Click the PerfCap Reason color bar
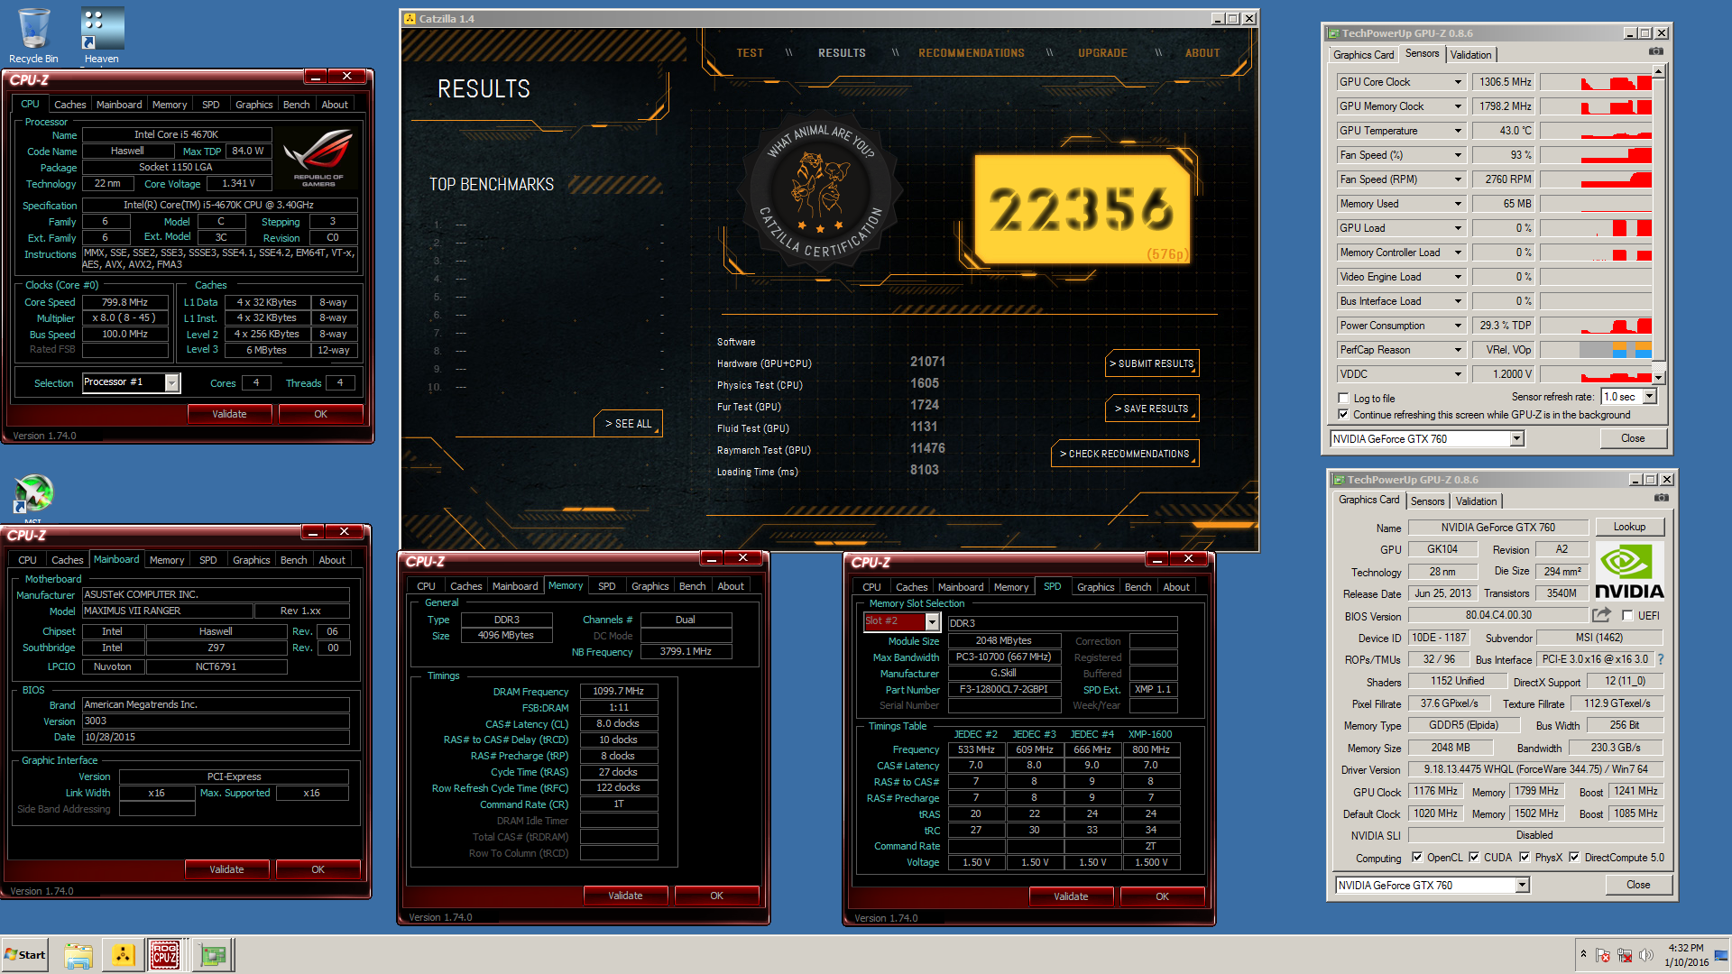 [1596, 350]
